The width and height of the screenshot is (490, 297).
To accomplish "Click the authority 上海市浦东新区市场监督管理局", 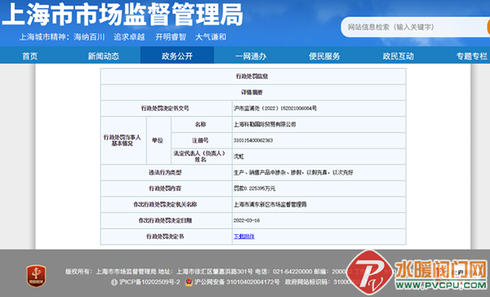I will tap(270, 205).
